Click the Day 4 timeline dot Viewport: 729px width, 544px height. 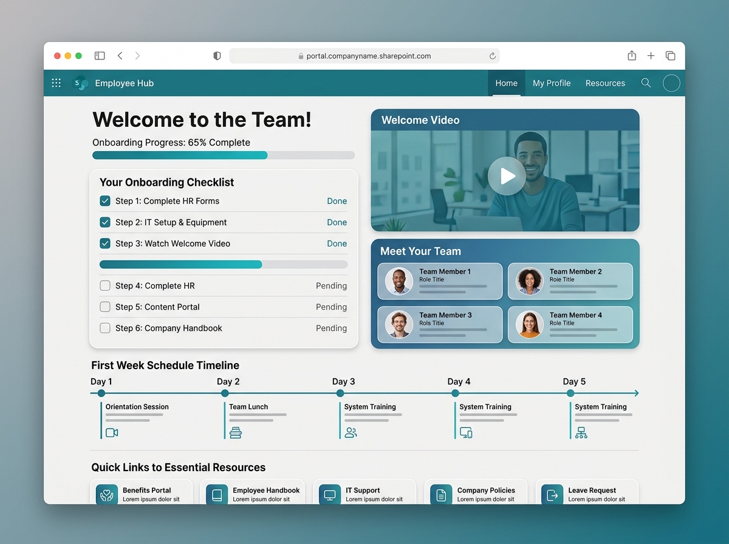[455, 393]
